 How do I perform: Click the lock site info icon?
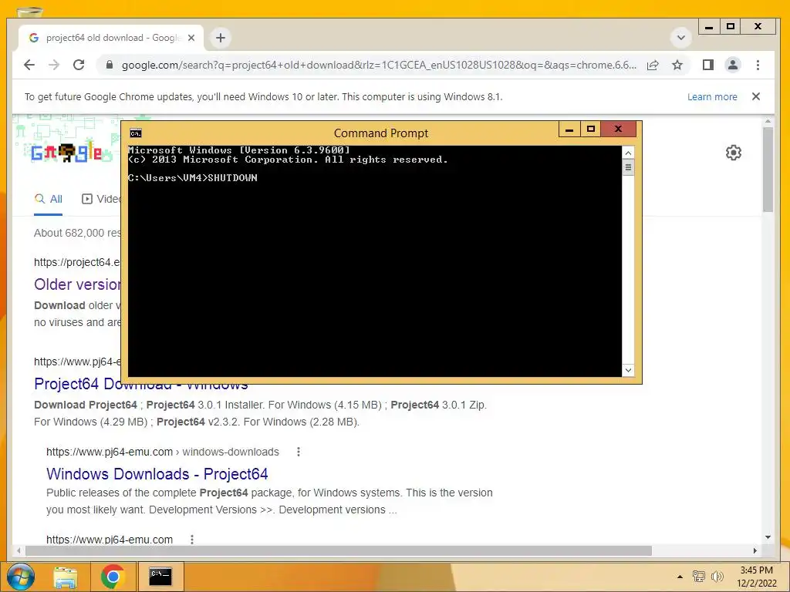pyautogui.click(x=109, y=65)
